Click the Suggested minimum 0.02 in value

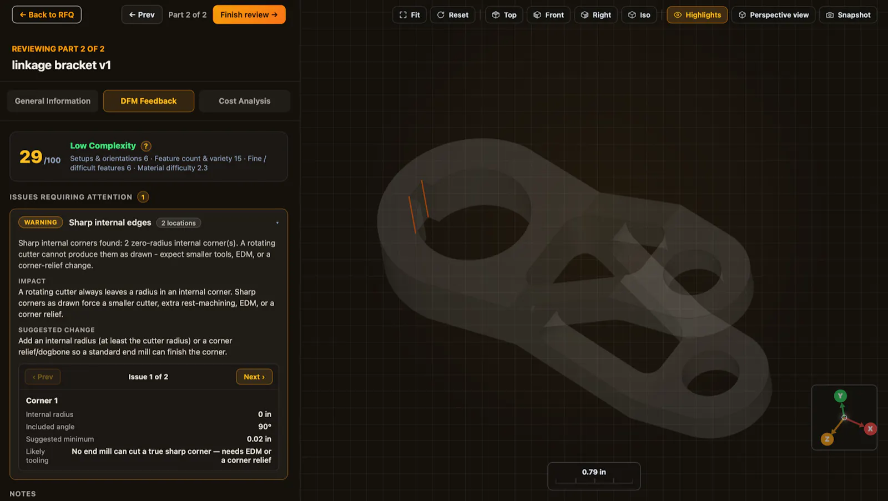(259, 439)
